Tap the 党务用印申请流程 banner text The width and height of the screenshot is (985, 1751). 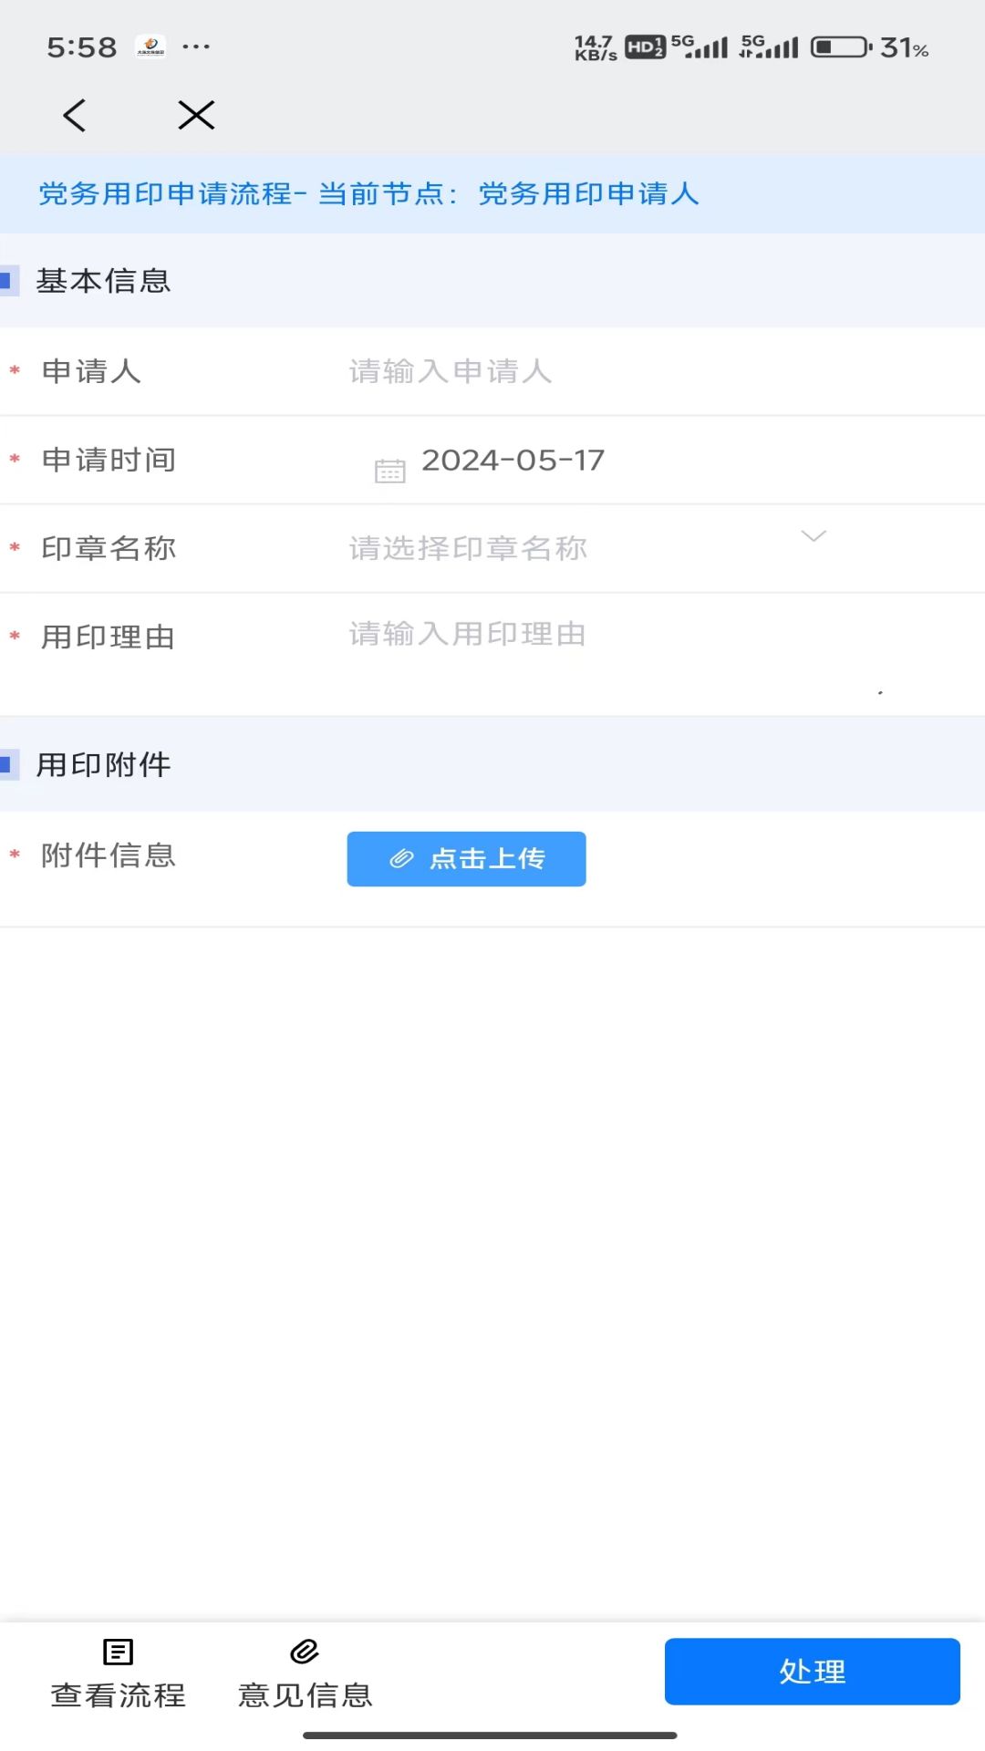(368, 193)
